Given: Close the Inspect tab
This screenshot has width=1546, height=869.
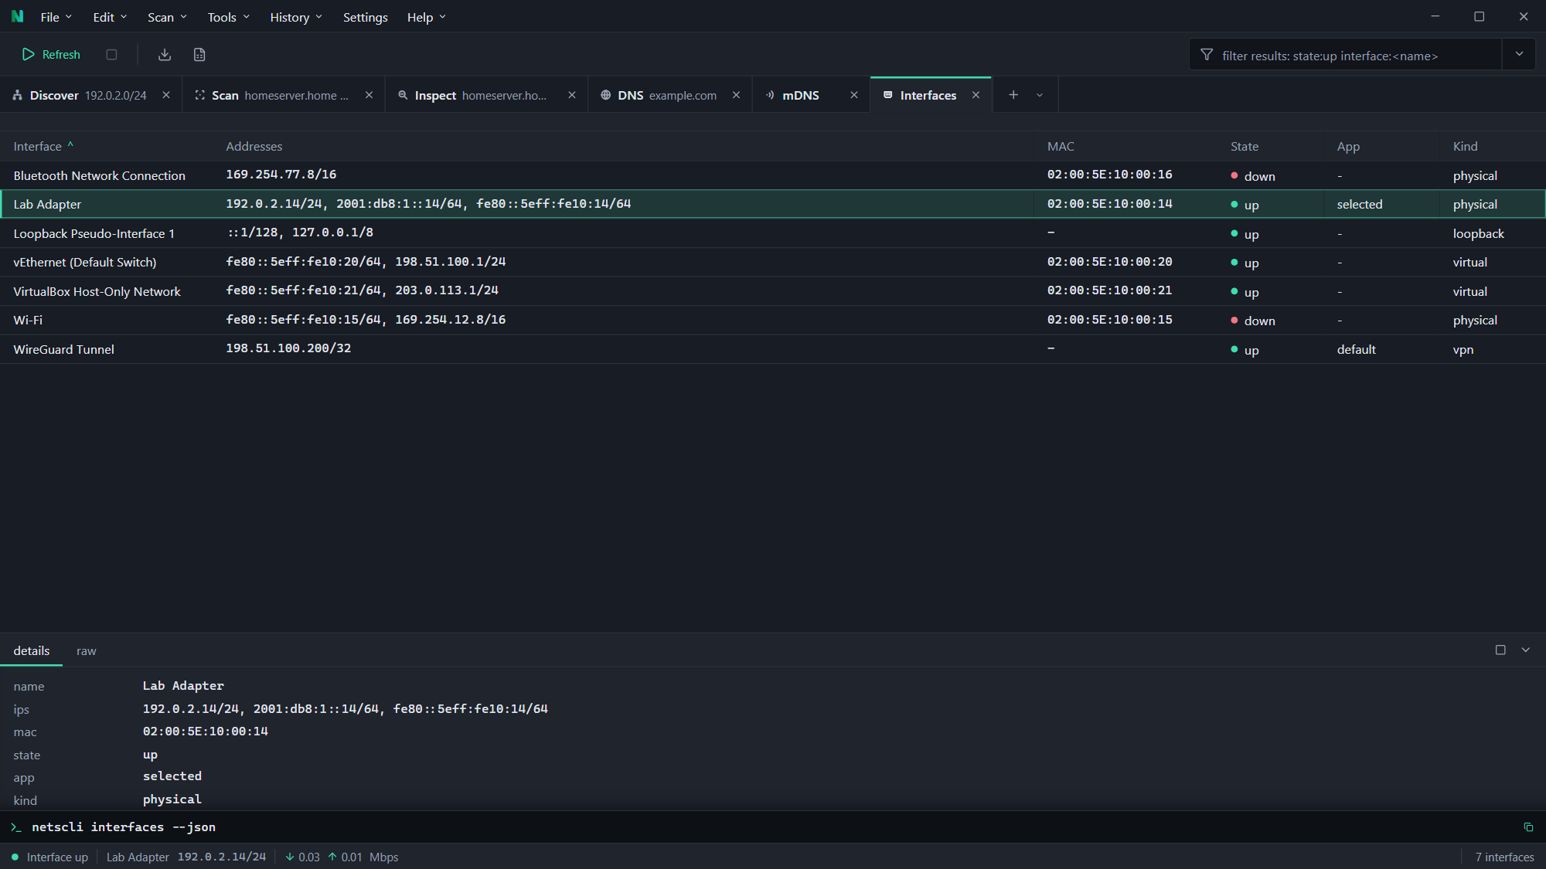Looking at the screenshot, I should tap(572, 95).
